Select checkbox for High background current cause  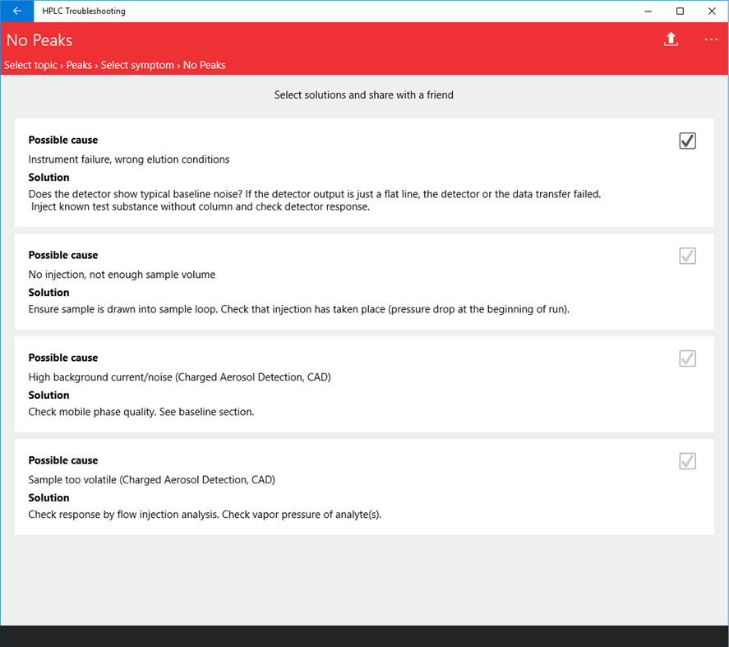pos(688,358)
